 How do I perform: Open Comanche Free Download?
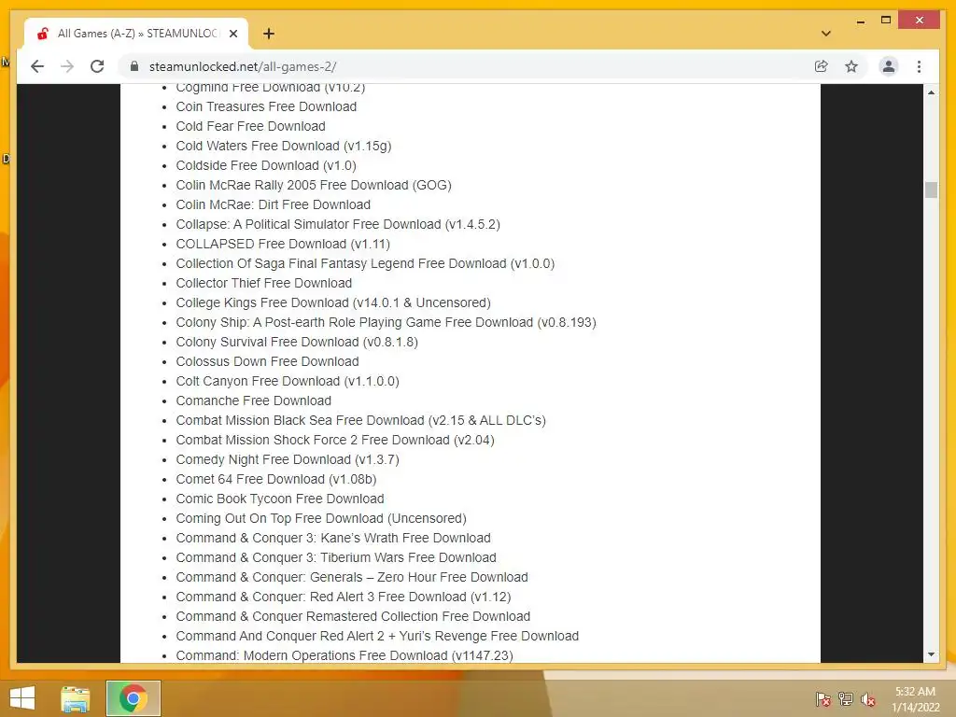point(254,401)
